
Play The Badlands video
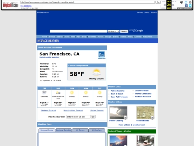pos(152,118)
